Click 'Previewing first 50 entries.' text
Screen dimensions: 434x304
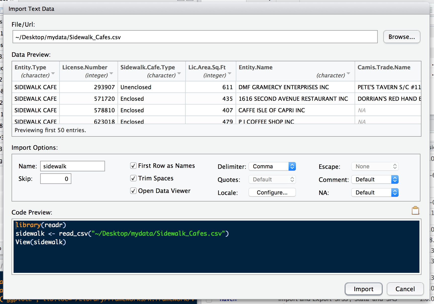coord(50,130)
